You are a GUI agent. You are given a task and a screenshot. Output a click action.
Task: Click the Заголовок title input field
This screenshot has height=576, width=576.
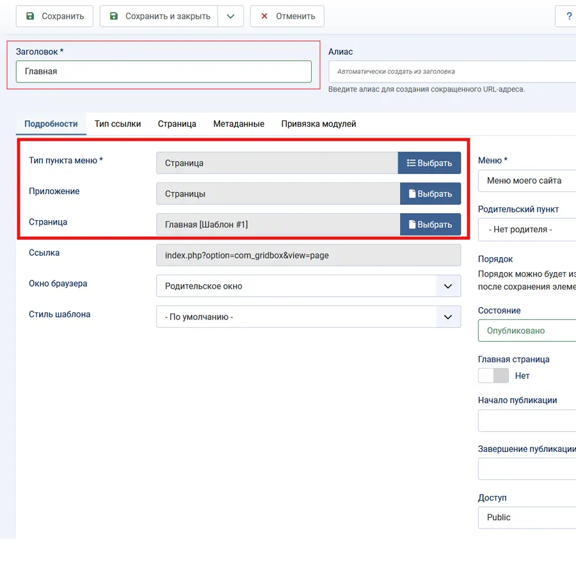click(x=163, y=72)
